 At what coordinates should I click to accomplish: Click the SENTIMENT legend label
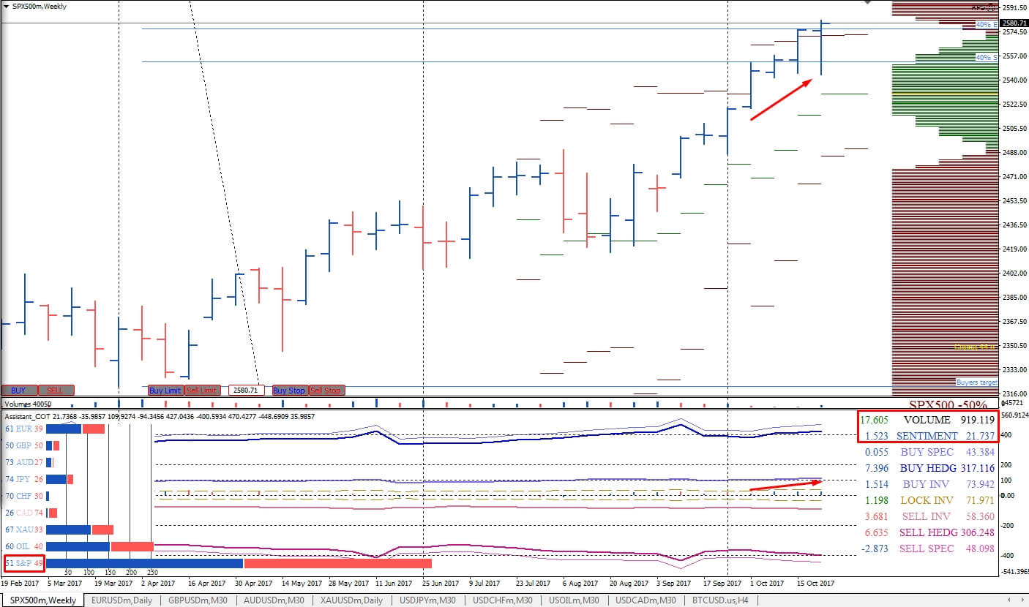point(927,436)
